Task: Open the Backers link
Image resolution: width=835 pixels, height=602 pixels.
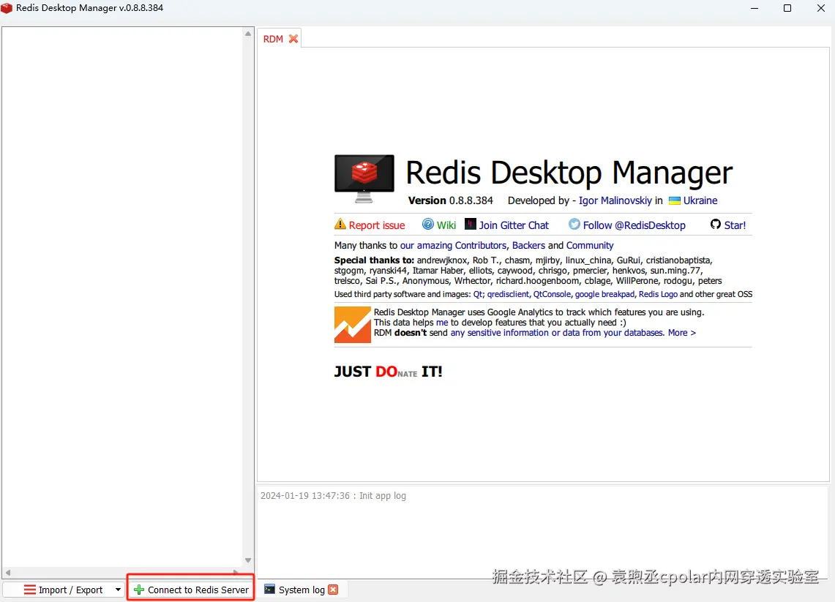Action: click(528, 245)
